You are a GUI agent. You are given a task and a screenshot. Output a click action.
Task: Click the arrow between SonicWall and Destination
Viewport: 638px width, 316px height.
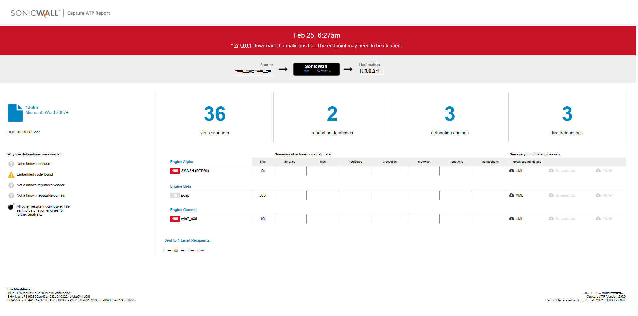click(x=348, y=69)
